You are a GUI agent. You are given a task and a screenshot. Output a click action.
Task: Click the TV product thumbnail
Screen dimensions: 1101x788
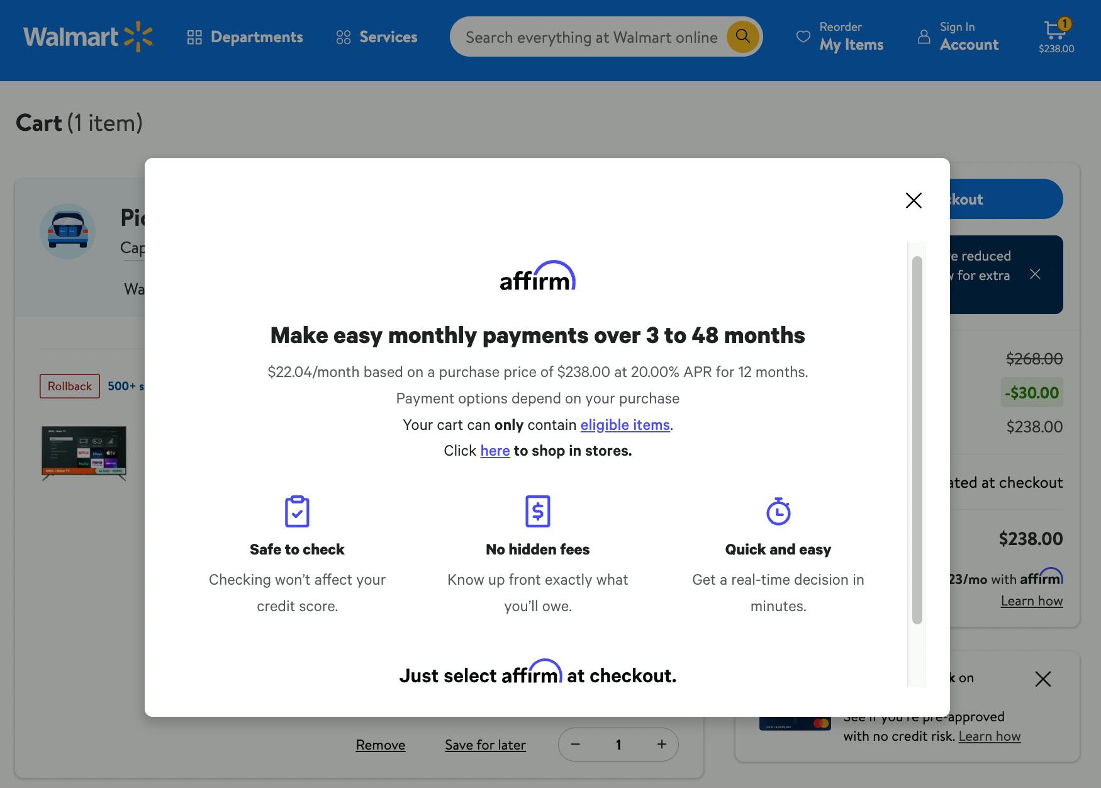tap(83, 453)
